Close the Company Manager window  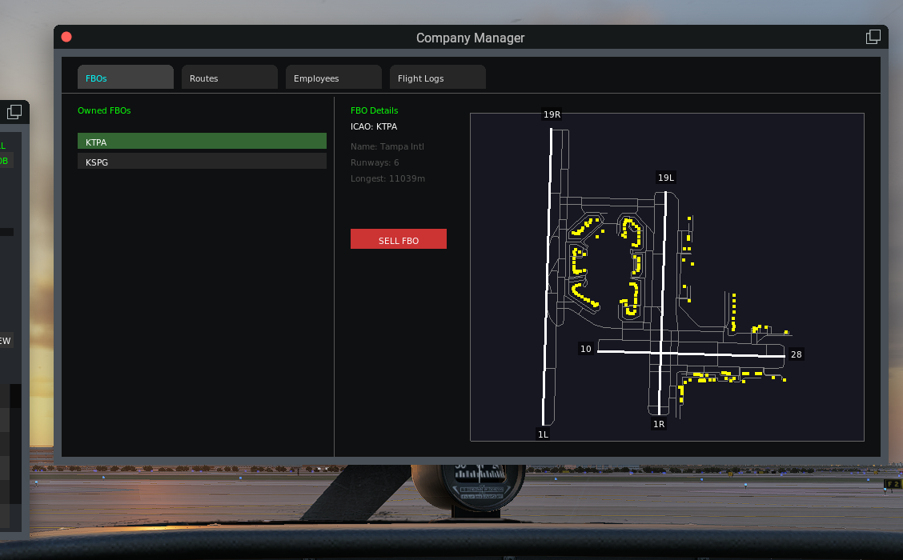[66, 37]
